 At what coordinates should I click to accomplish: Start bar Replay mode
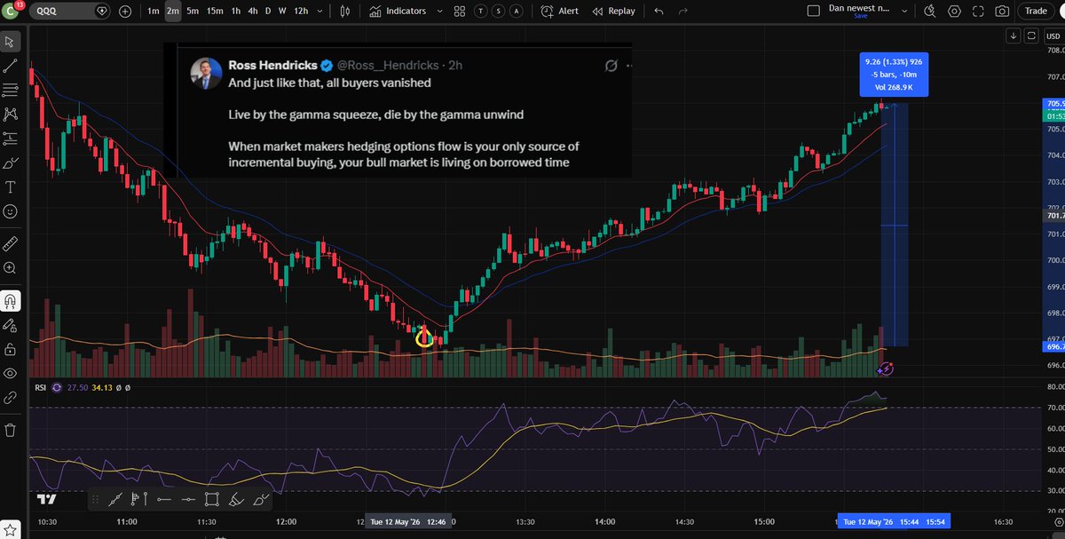tap(612, 11)
